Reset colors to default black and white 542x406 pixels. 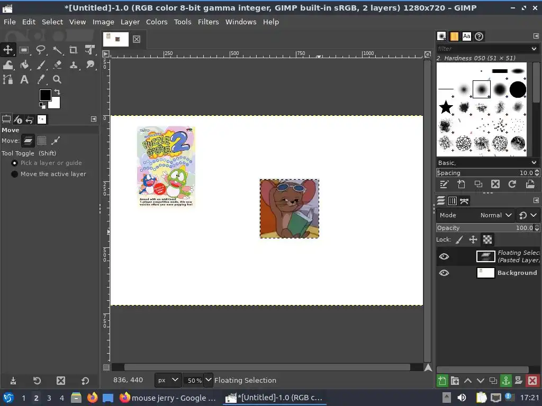[x=42, y=105]
